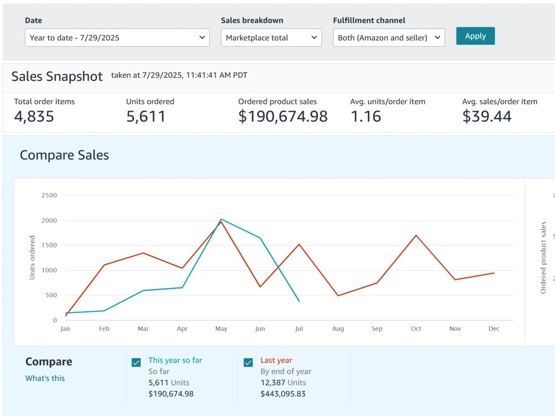Click the Apply button
The image size is (555, 416).
coord(476,36)
